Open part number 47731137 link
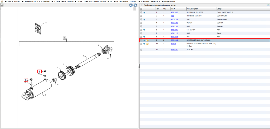 point(174,19)
